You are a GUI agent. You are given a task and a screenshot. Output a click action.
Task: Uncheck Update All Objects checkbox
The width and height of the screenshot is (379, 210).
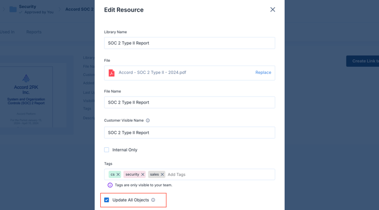(x=107, y=200)
